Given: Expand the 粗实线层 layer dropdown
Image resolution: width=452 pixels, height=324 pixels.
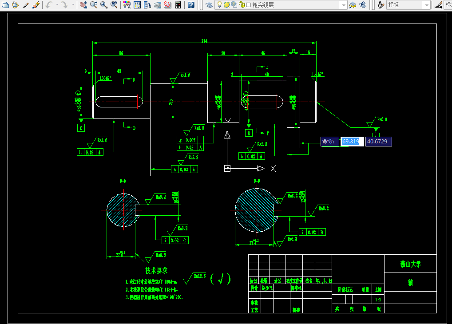Looking at the screenshot, I should 343,5.
